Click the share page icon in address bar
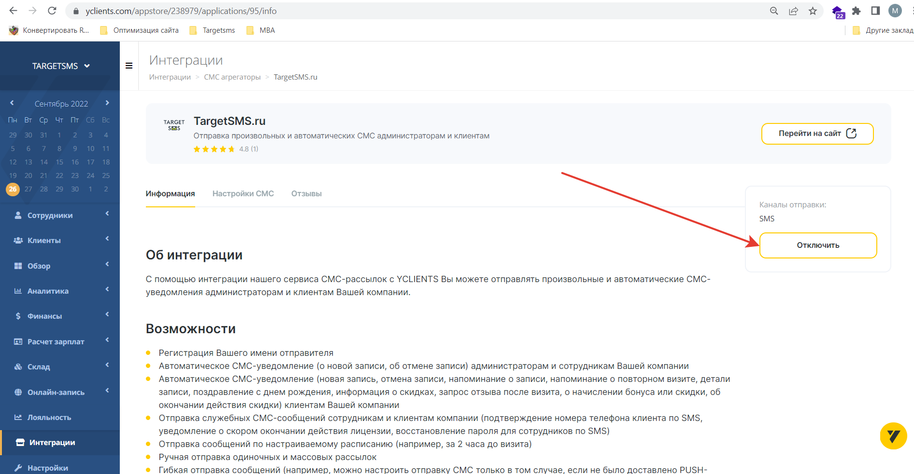This screenshot has height=474, width=914. (793, 11)
